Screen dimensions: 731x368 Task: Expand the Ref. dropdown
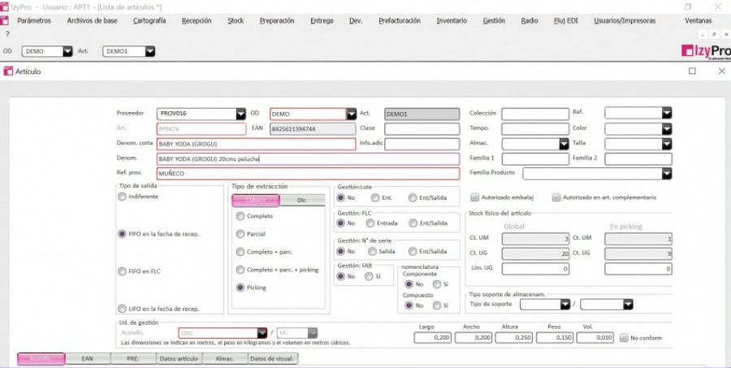[667, 113]
